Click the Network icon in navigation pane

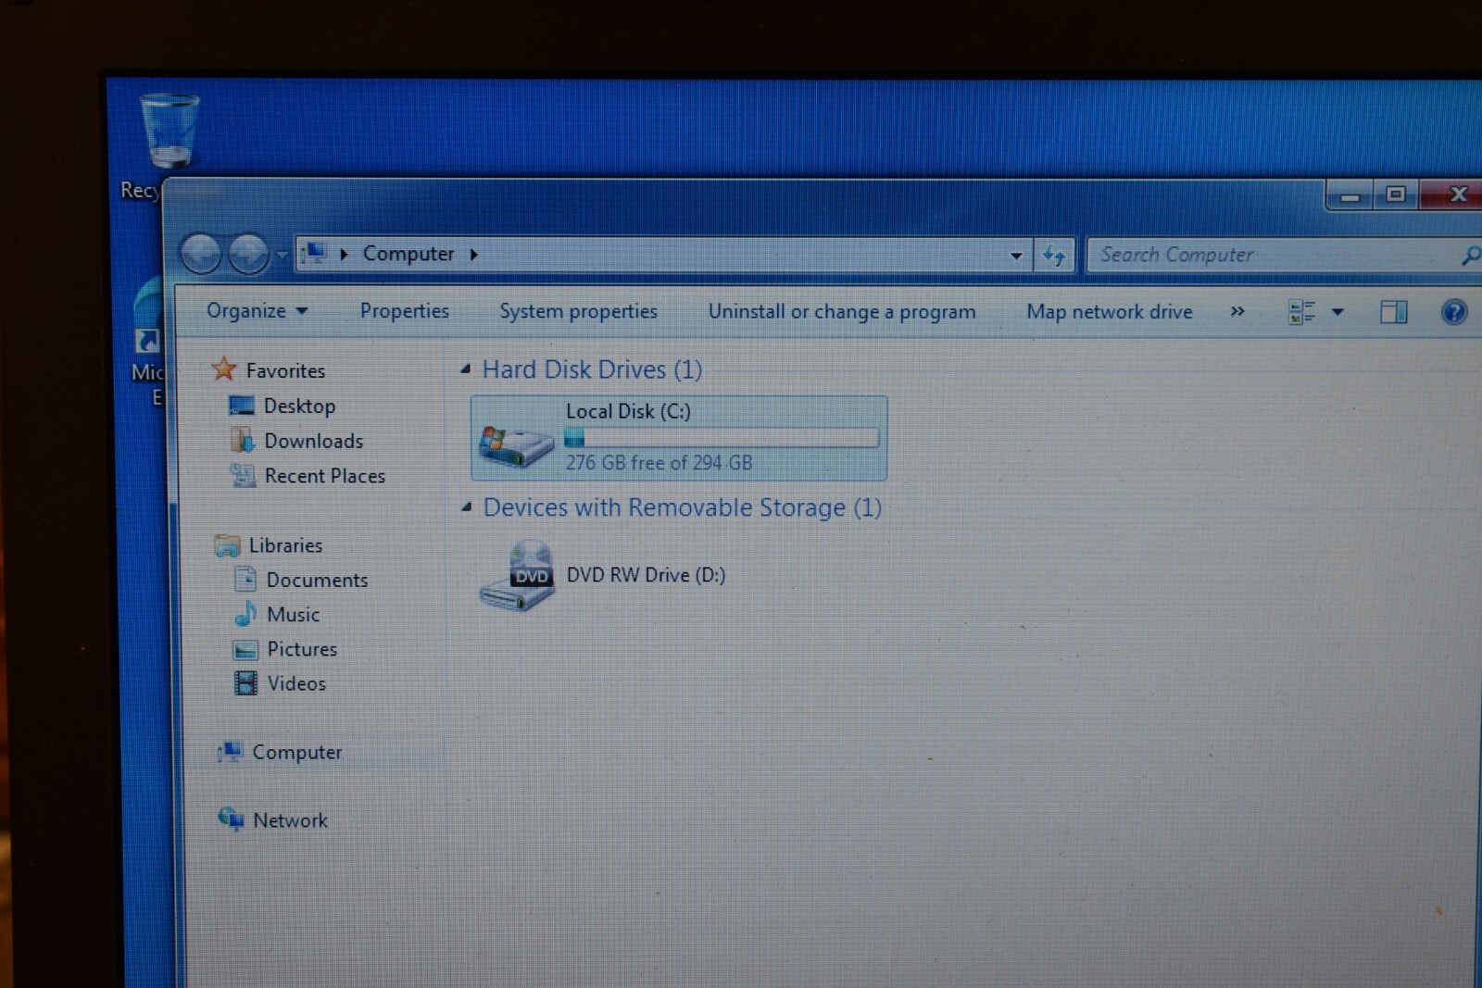coord(231,819)
